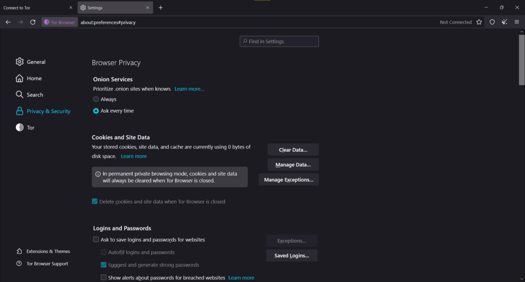
Task: Click the Search magnifier icon in sidebar
Action: (x=19, y=95)
